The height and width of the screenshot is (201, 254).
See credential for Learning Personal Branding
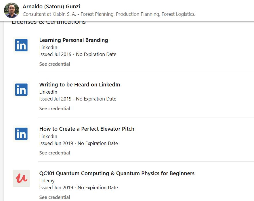[55, 64]
